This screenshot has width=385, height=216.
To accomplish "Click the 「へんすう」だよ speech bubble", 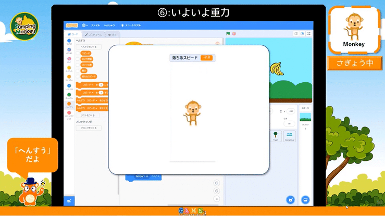I will (33, 155).
